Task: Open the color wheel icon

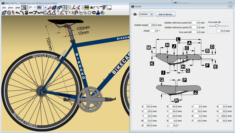Action: [x=103, y=13]
